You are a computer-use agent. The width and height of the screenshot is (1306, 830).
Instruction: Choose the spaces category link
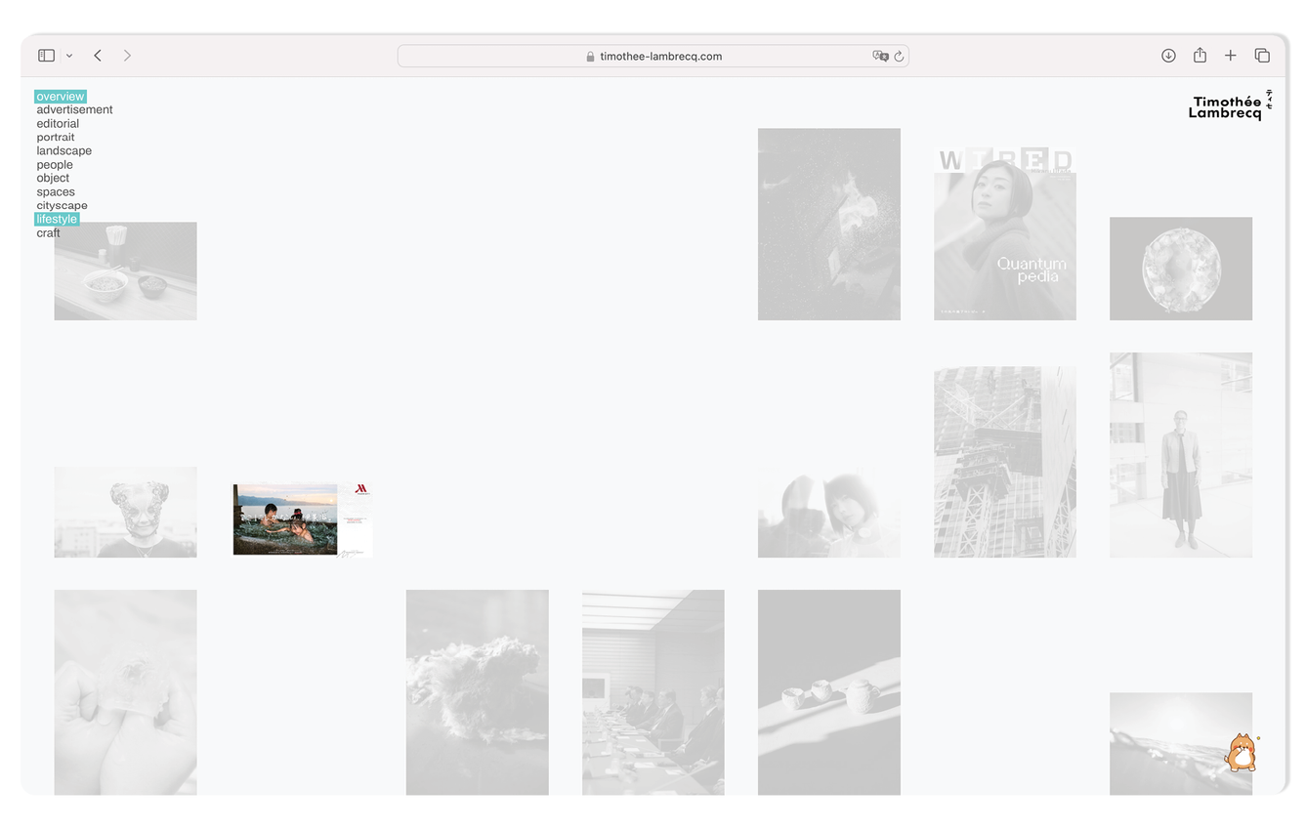(56, 191)
